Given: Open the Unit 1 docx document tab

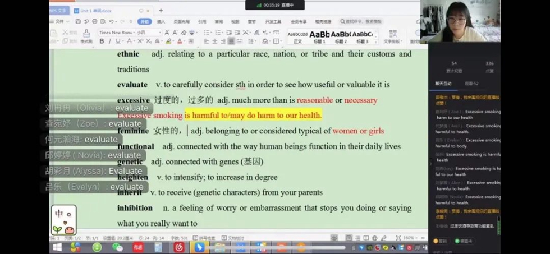Looking at the screenshot, I should (95, 11).
